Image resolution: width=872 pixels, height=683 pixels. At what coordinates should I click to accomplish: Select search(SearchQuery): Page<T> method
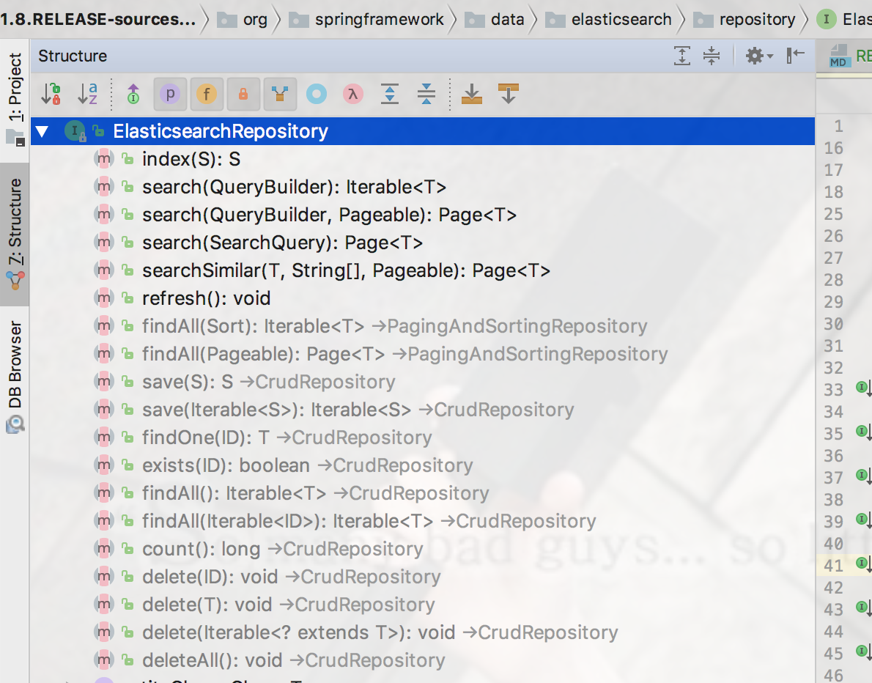click(423, 243)
